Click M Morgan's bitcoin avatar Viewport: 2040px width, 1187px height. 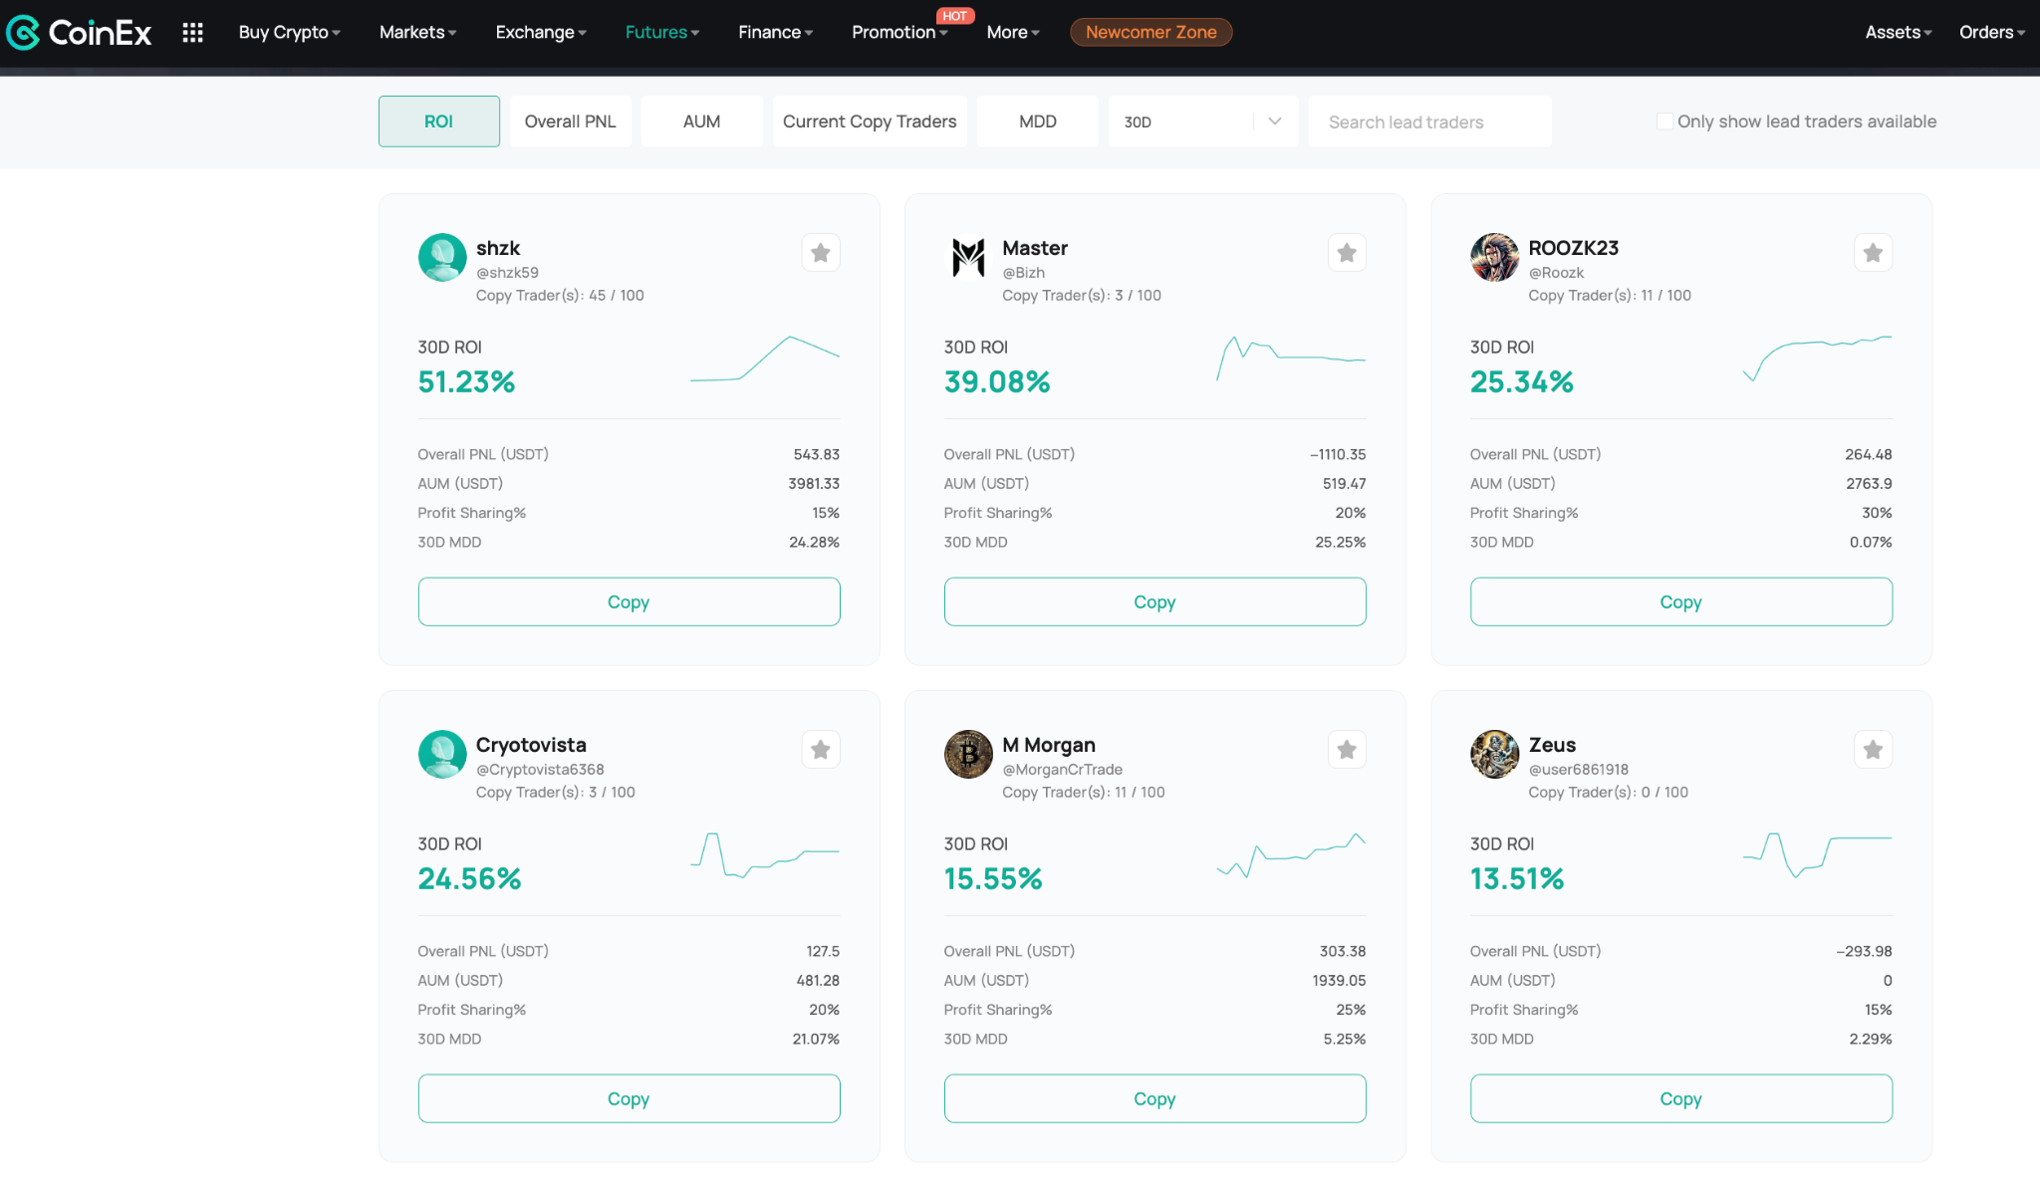point(968,755)
